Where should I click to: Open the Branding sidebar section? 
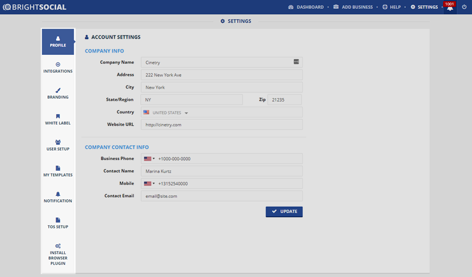point(58,94)
